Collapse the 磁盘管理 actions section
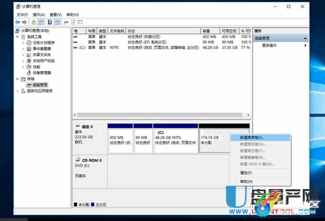The height and width of the screenshot is (221, 325). (305, 38)
